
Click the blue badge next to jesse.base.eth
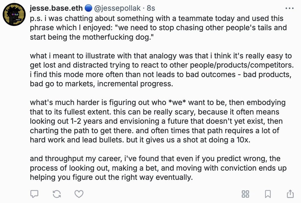pos(88,8)
